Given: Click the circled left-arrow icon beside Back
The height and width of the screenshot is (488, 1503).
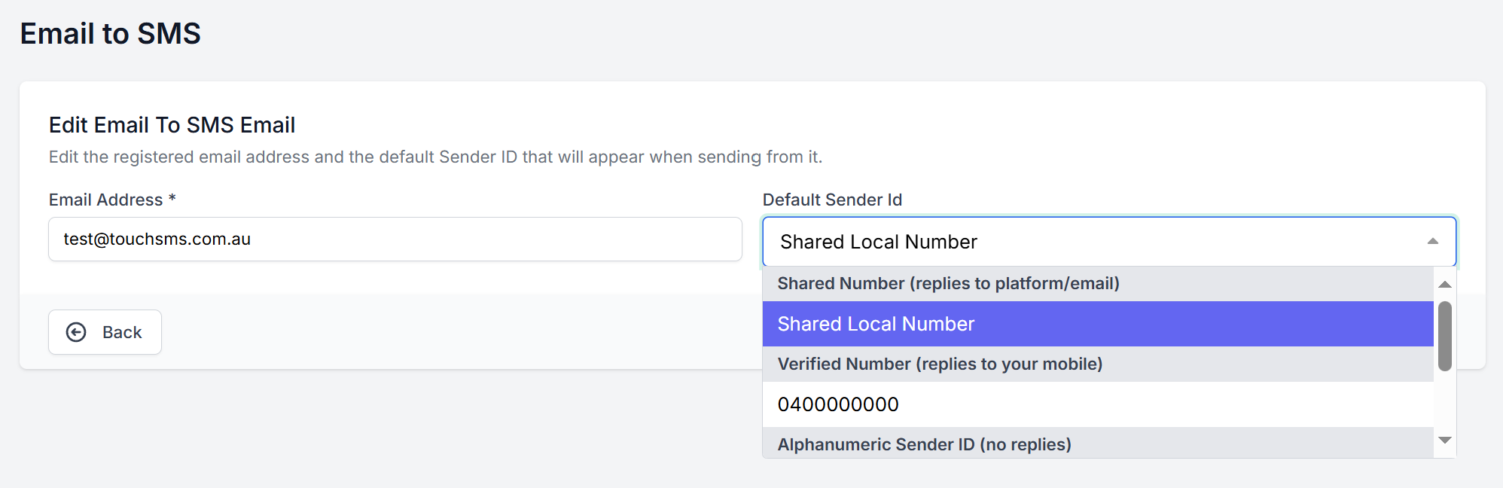Looking at the screenshot, I should (x=76, y=332).
